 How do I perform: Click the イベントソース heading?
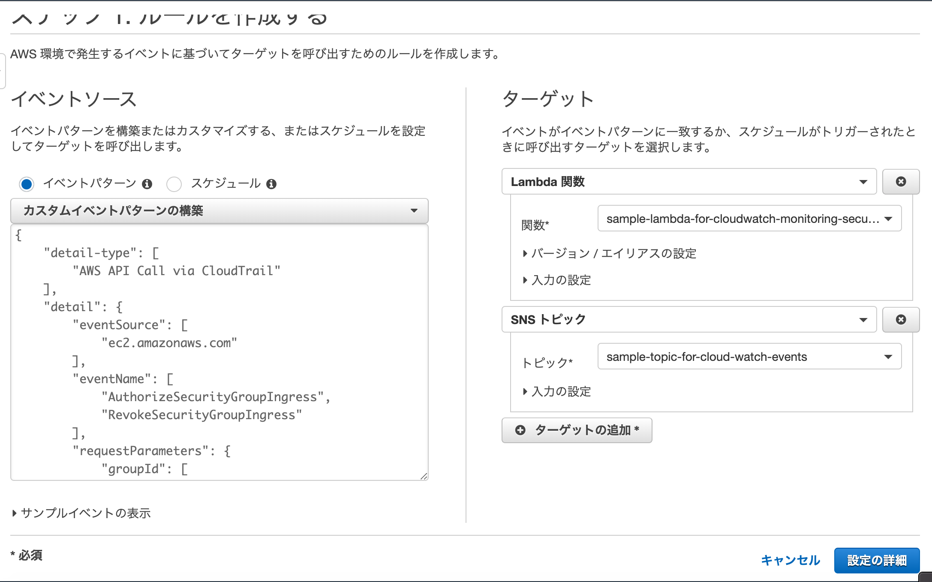[74, 99]
